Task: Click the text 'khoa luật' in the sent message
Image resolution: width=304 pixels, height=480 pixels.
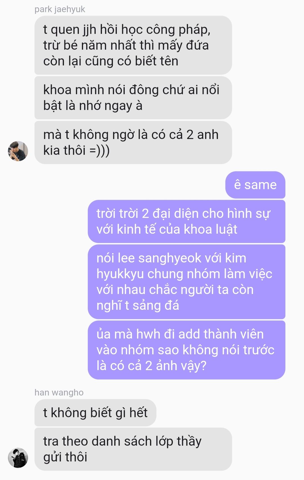Action: pos(211,229)
